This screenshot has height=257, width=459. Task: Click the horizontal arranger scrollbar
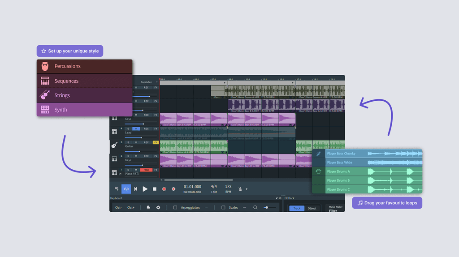(x=199, y=180)
